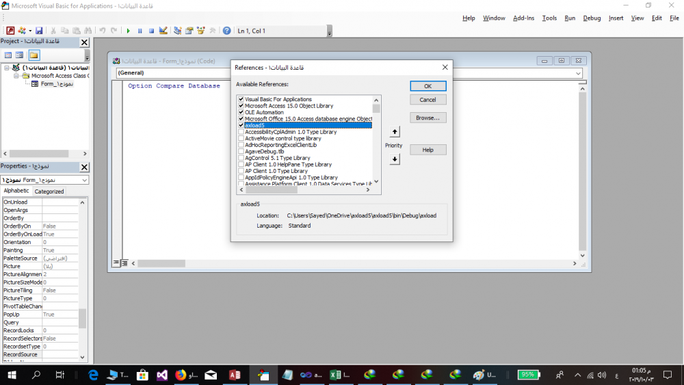Click the Reset stop icon

pos(151,31)
